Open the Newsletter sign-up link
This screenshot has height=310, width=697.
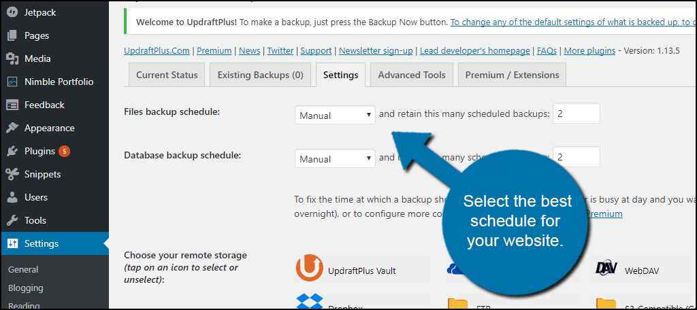(376, 51)
